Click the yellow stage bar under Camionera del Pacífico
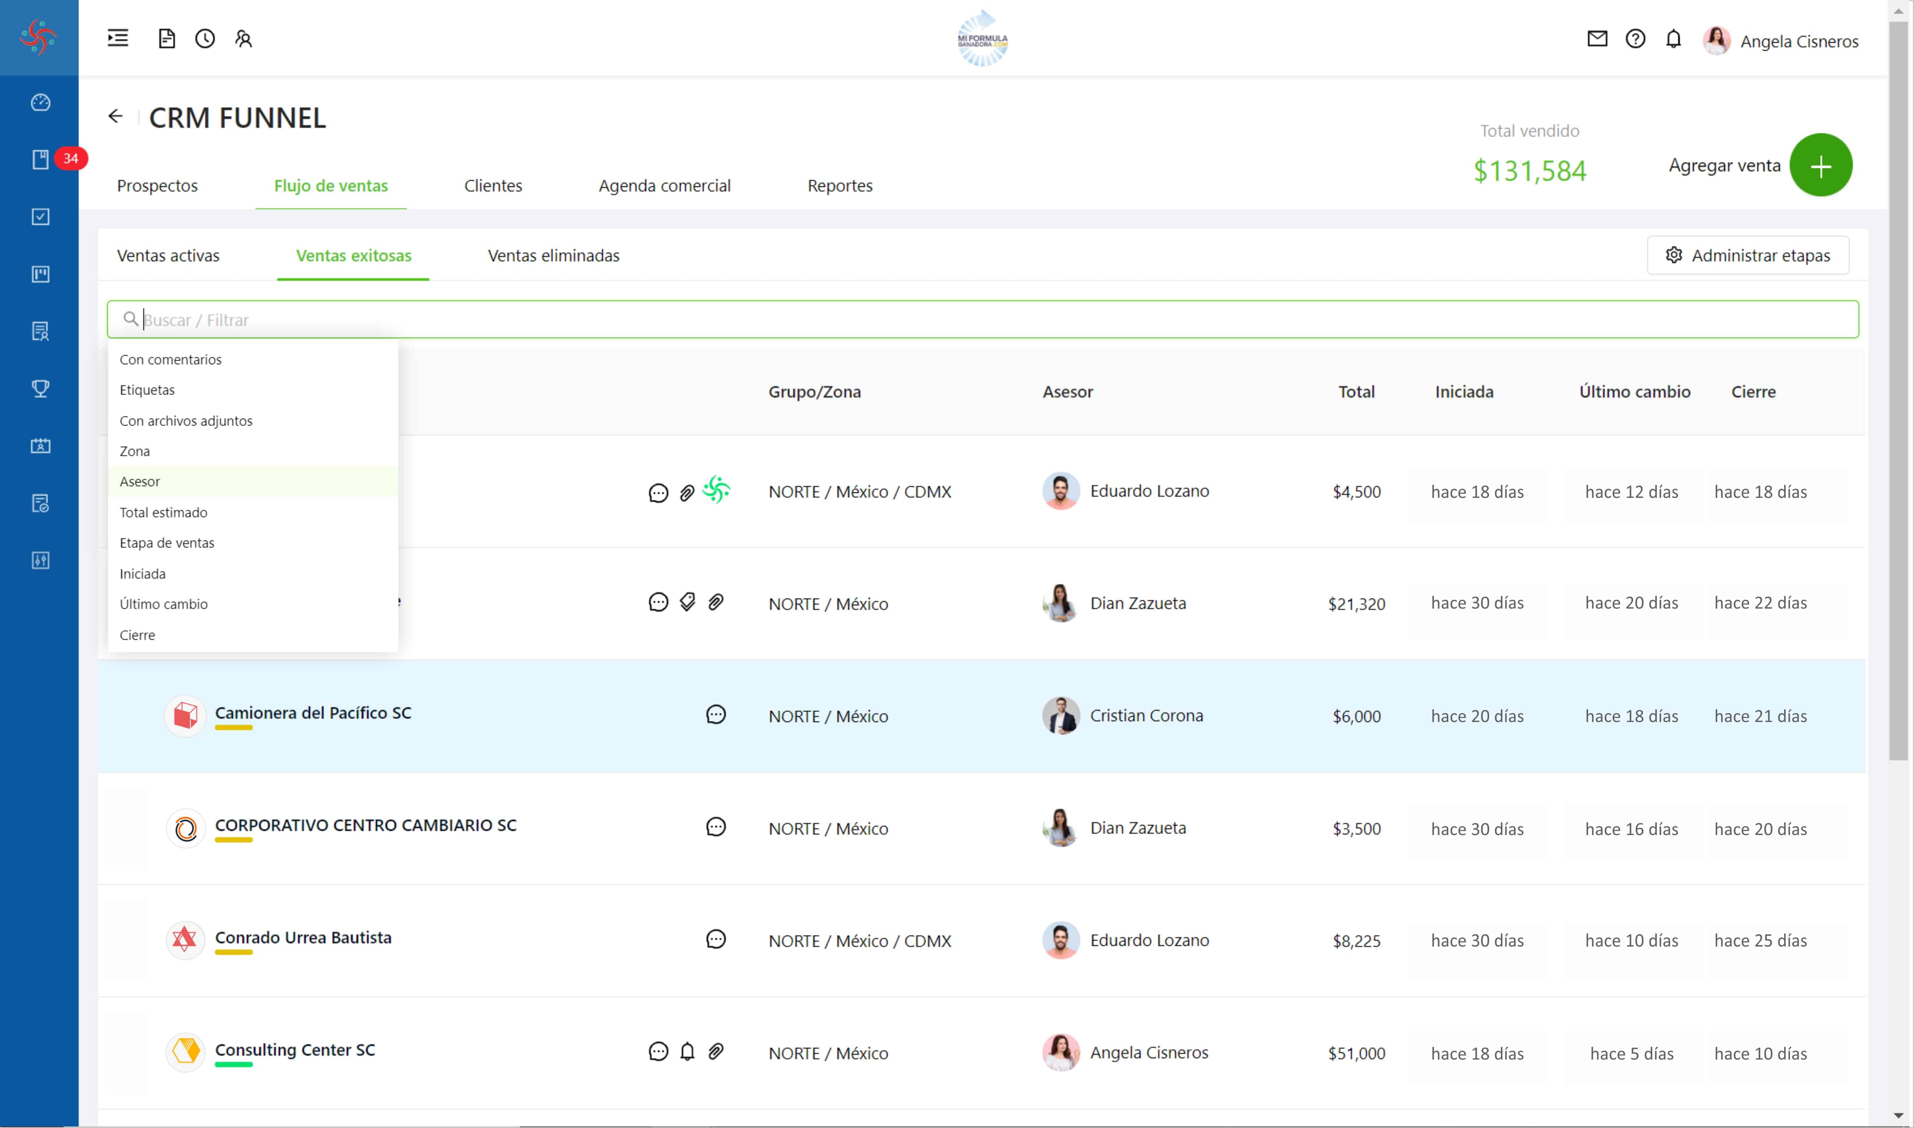The height and width of the screenshot is (1128, 1914). [x=233, y=728]
